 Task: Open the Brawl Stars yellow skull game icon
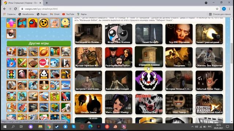(x=44, y=23)
